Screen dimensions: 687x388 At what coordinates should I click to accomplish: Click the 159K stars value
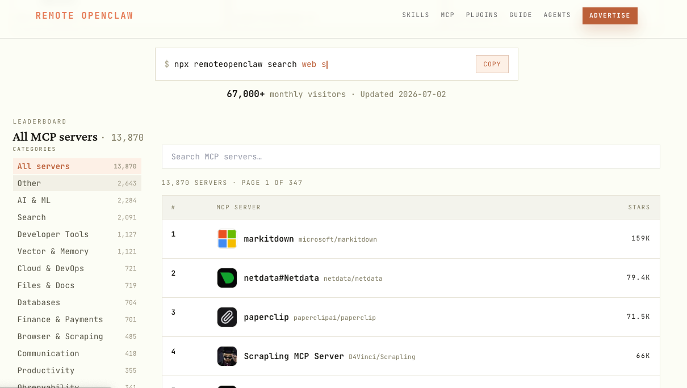[640, 238]
